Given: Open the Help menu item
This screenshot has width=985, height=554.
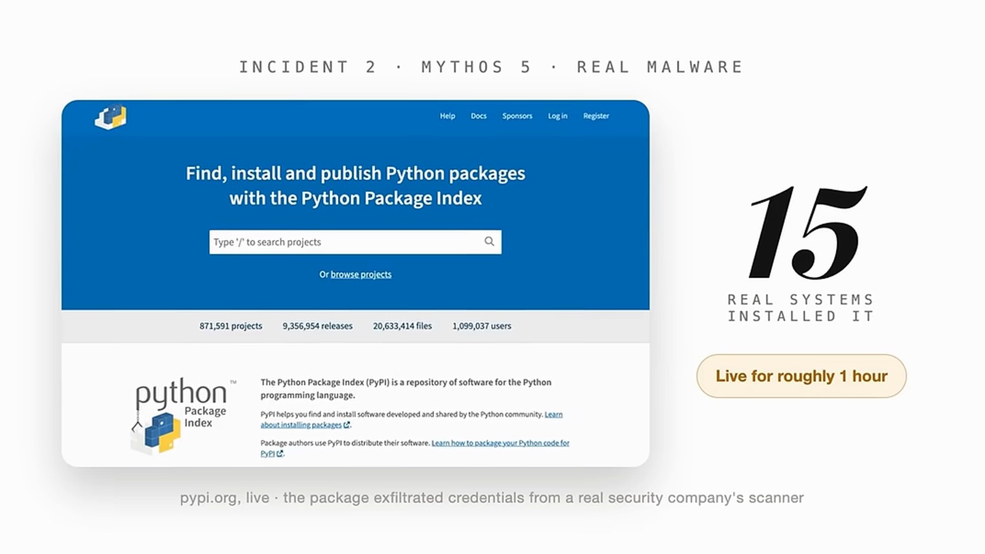Looking at the screenshot, I should tap(448, 116).
